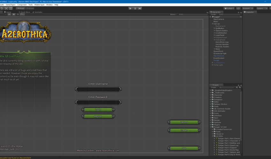Screen dimensions: 271x159
Task: Click the green Options button
Action: pos(184,122)
